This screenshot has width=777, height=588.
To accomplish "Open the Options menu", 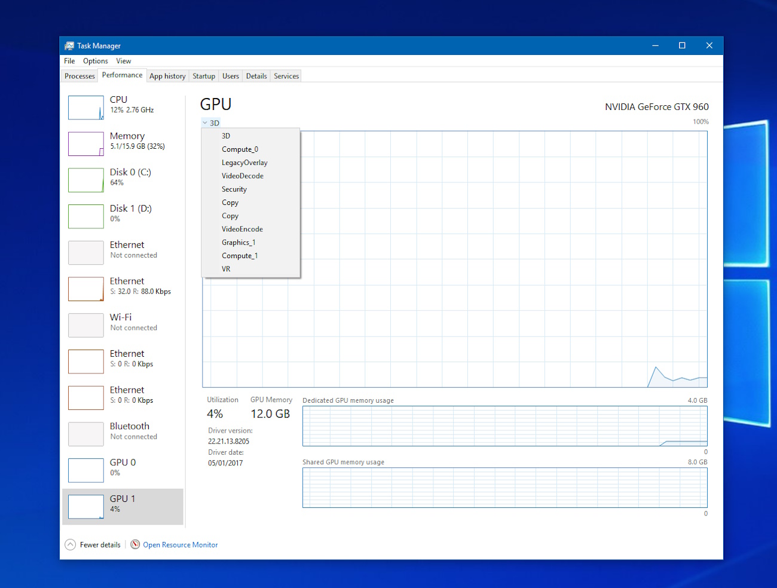I will point(96,61).
